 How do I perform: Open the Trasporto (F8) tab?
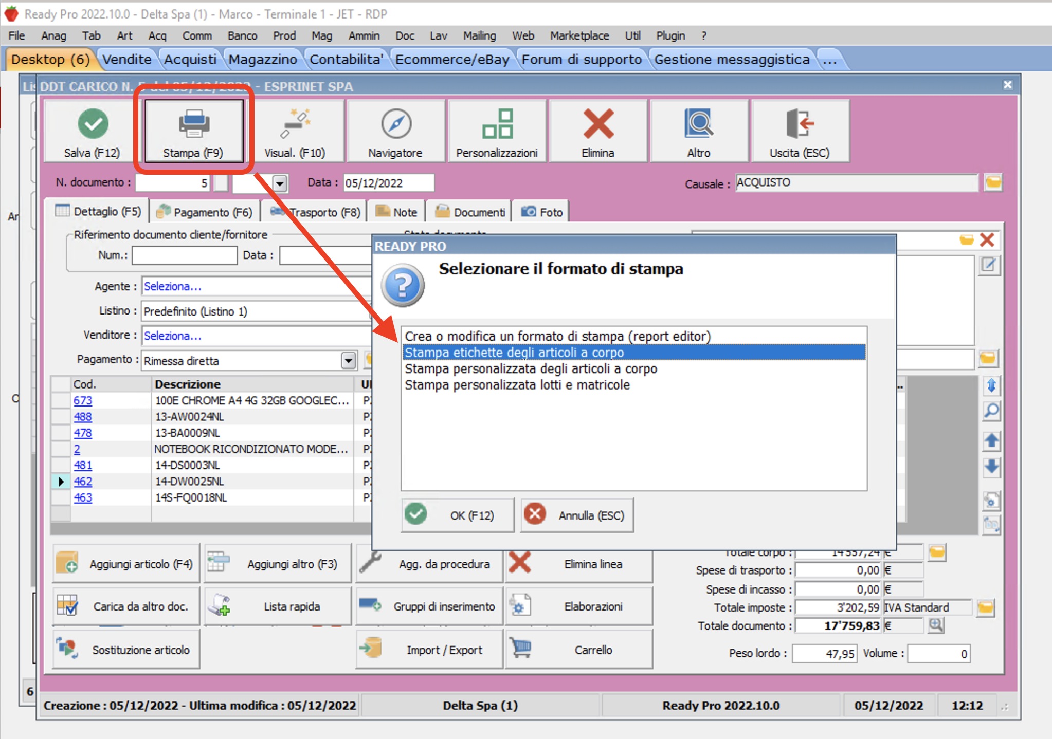[315, 212]
